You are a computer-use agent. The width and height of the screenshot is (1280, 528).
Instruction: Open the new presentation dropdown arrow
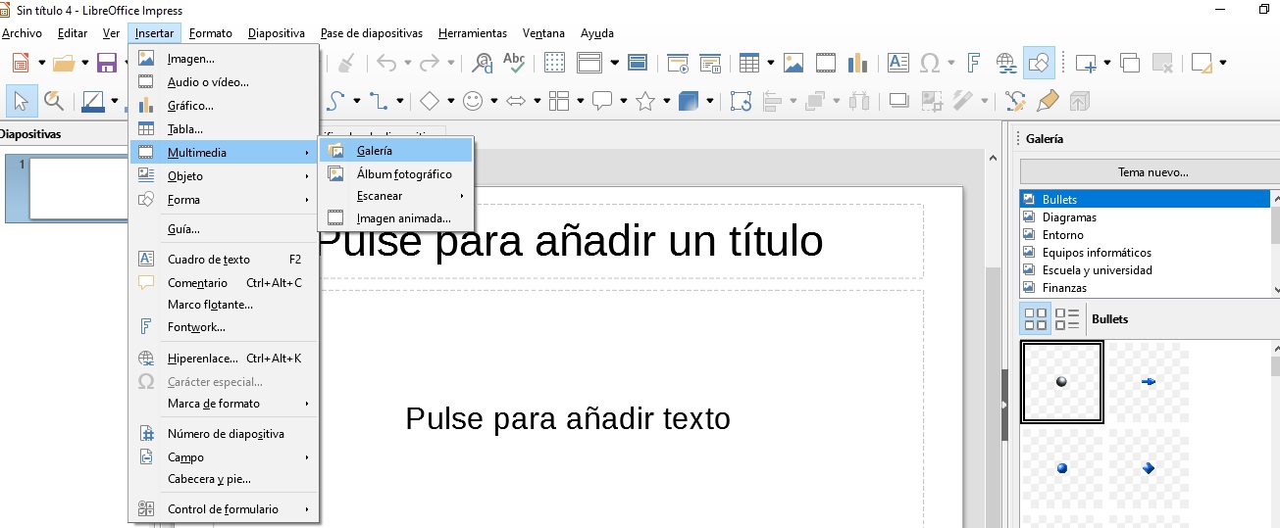coord(42,63)
